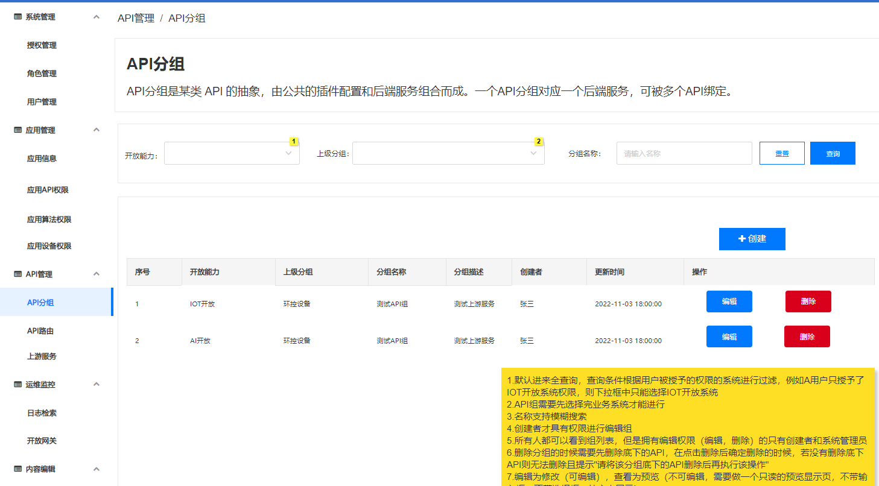Open 用户管理 in the sidebar
Image resolution: width=879 pixels, height=486 pixels.
tap(42, 102)
